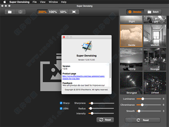Viewport: 169px width, 127px height.
Task: Open the File menu
Action: click(35, 2)
